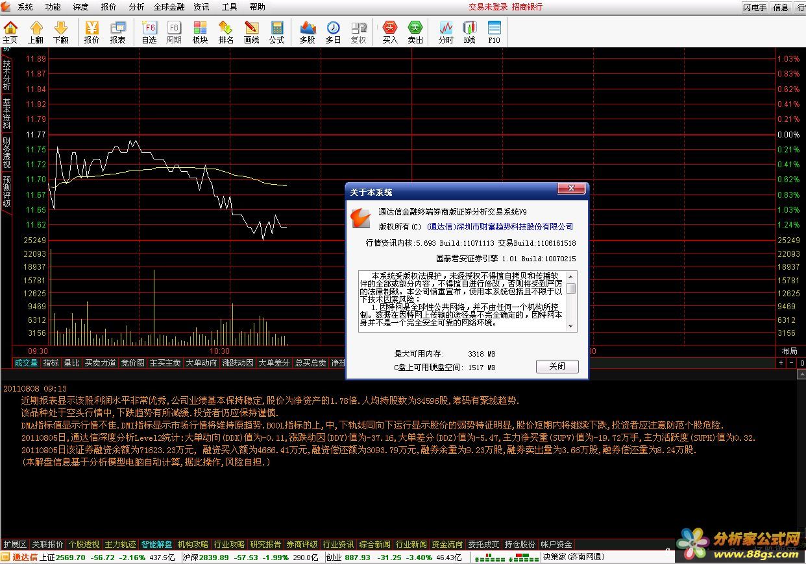Click 复权 adjust rights icon
This screenshot has width=806, height=564.
click(358, 32)
